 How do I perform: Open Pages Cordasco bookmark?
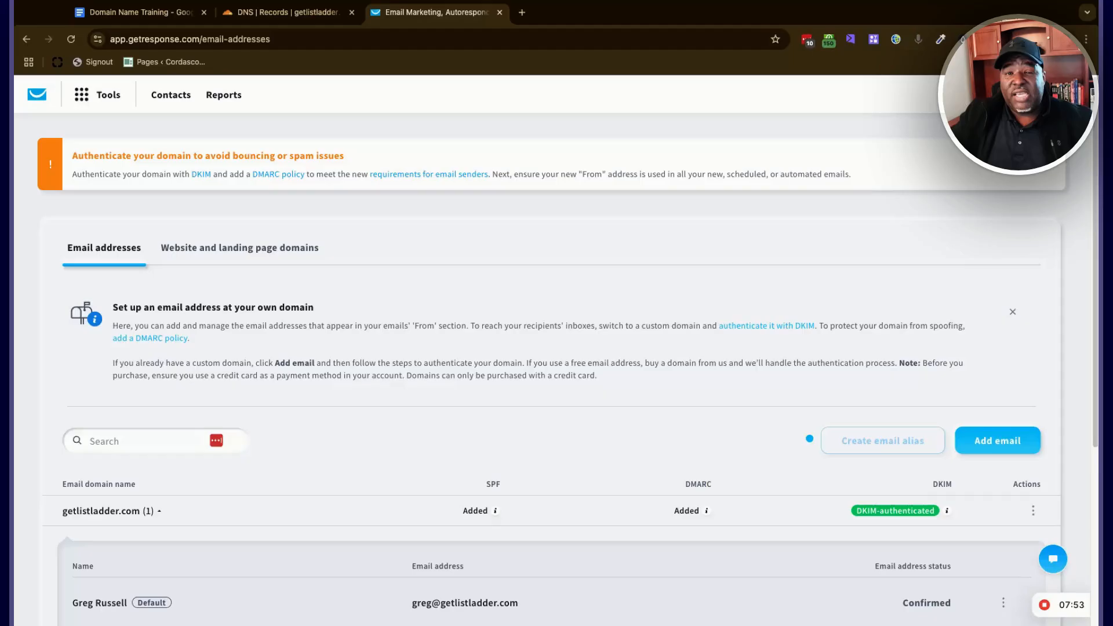tap(165, 62)
